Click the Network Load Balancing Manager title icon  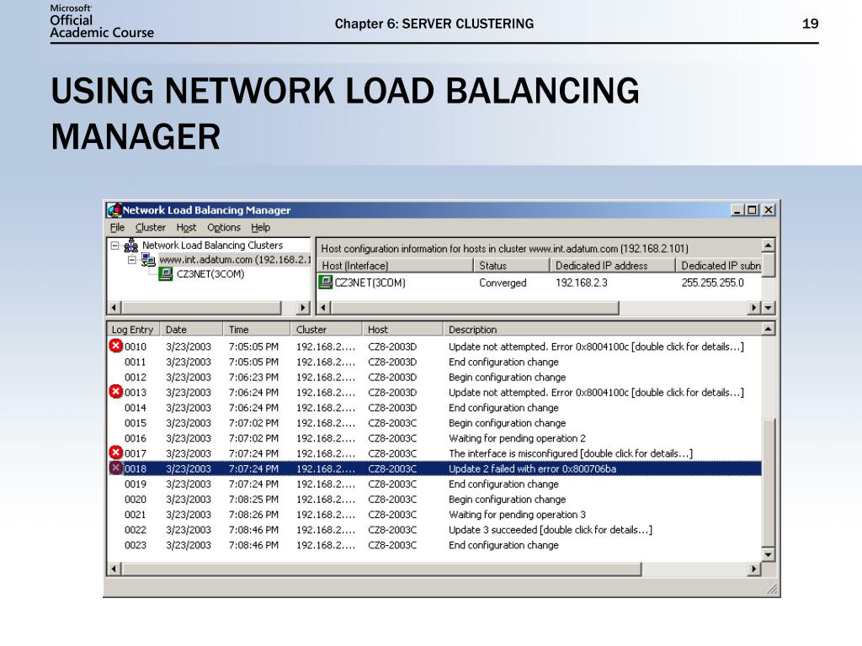(114, 209)
